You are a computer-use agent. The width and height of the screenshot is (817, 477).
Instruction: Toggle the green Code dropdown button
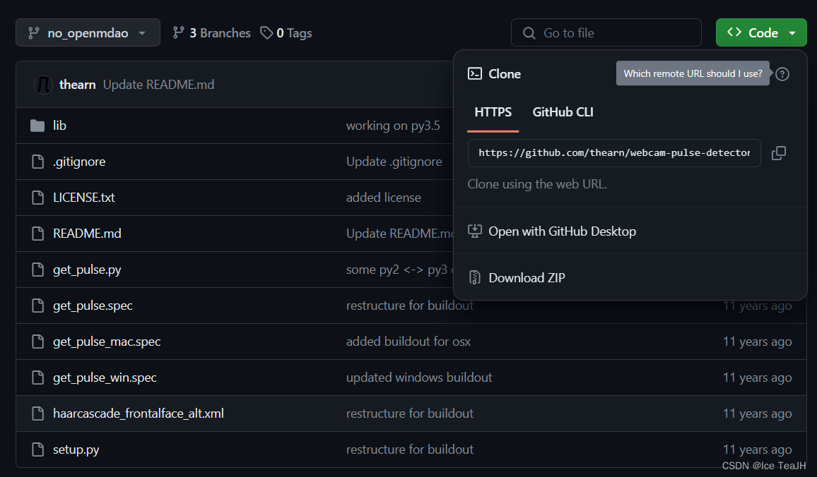(x=761, y=32)
